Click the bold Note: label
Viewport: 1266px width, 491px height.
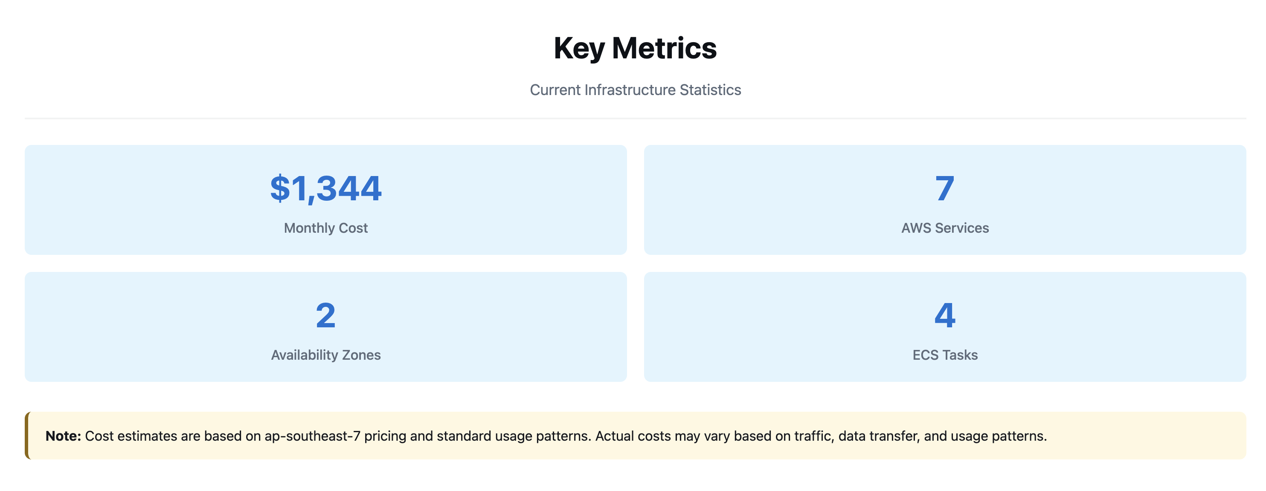(x=64, y=436)
